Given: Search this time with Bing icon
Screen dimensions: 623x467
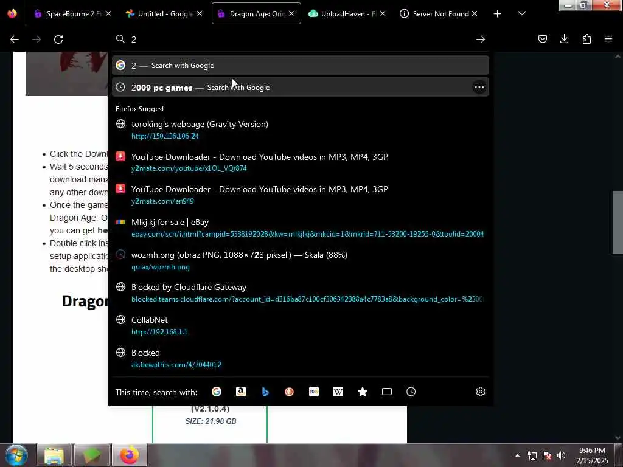Looking at the screenshot, I should point(265,392).
